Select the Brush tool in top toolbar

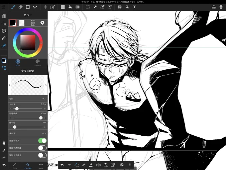(13, 7)
